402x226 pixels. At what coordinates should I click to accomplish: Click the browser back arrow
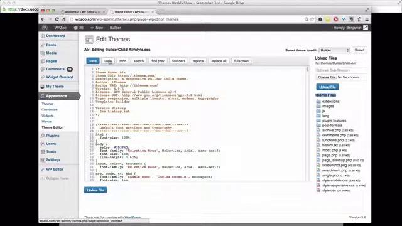click(x=43, y=19)
